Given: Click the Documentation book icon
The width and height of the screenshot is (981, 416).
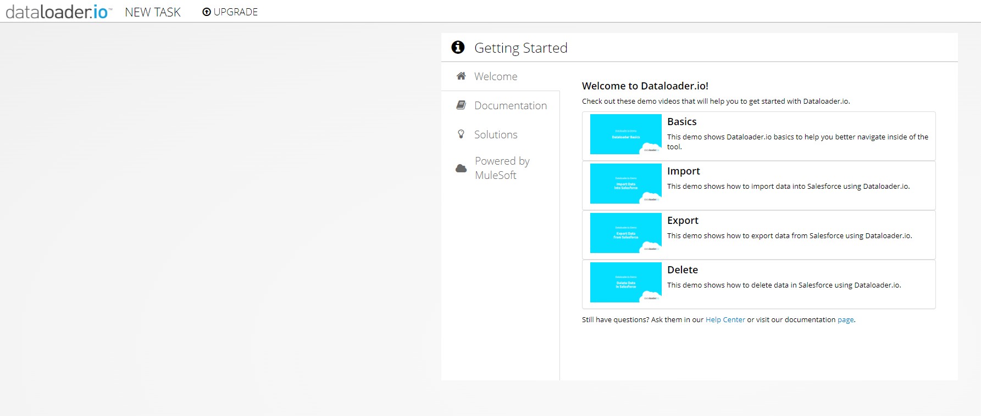Looking at the screenshot, I should coord(461,105).
